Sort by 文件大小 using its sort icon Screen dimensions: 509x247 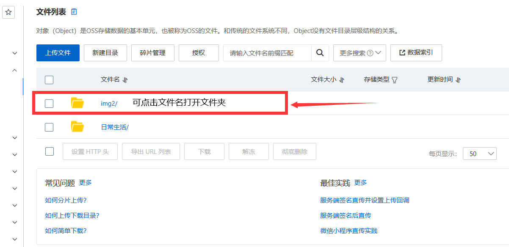pos(342,80)
